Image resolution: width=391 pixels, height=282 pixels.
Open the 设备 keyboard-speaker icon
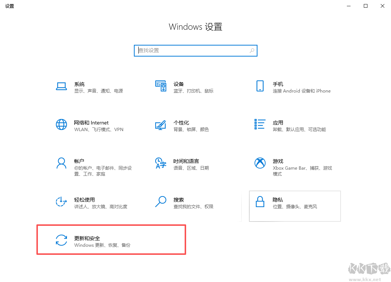pos(161,86)
